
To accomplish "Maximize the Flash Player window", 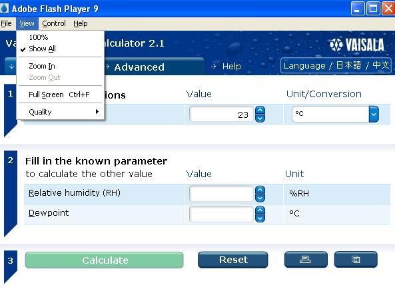I will point(373,9).
